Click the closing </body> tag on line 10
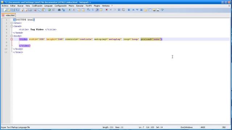 click(x=18, y=49)
